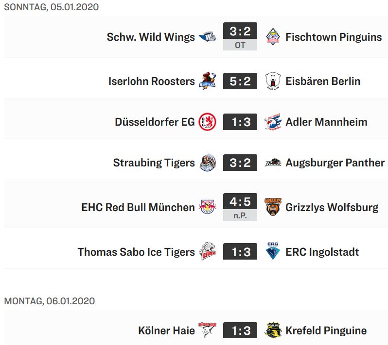The height and width of the screenshot is (345, 388).
Task: Open the Thomas Sabo Ice Tigers logo
Action: click(x=207, y=251)
